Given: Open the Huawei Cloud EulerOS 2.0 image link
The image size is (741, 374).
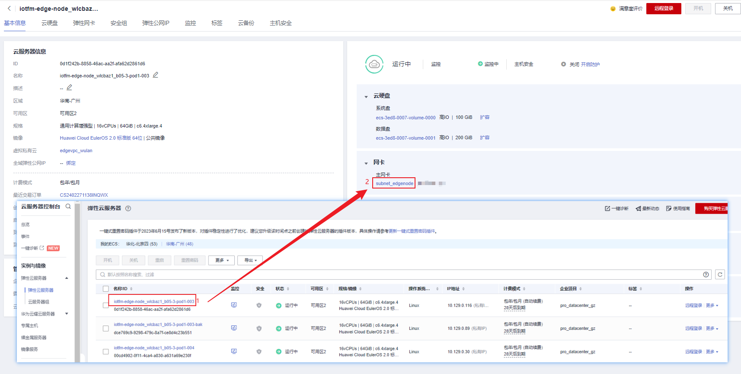Looking at the screenshot, I should point(101,138).
